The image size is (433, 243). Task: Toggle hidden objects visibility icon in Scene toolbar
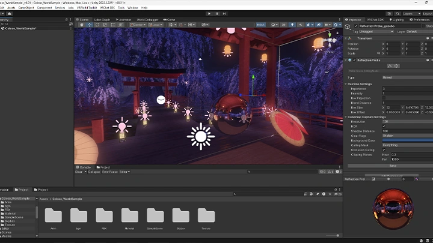tap(319, 25)
